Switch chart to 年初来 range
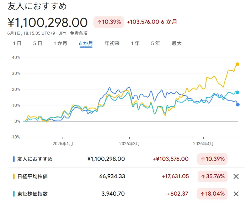The image size is (246, 202). pos(112,43)
